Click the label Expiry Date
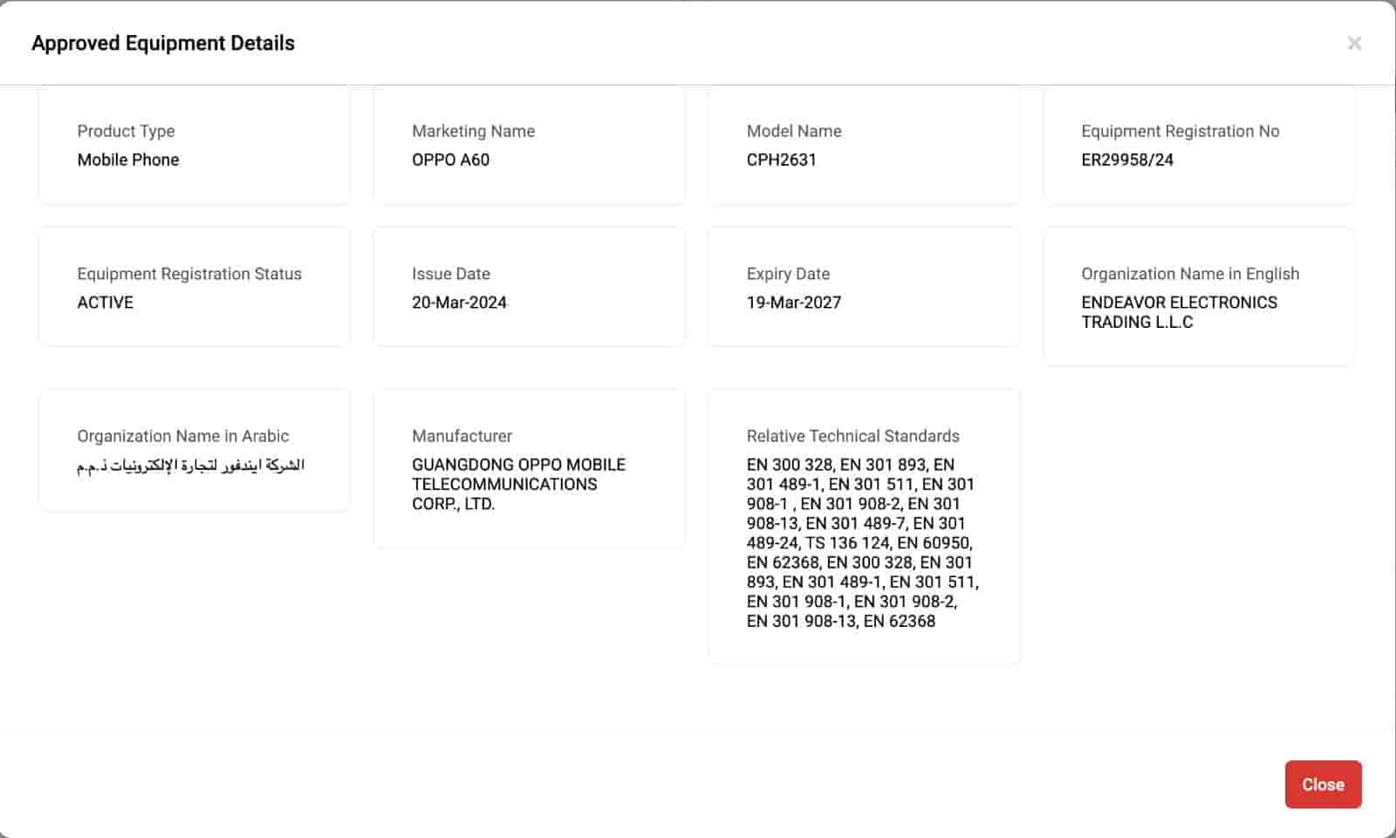1396x838 pixels. [x=787, y=273]
